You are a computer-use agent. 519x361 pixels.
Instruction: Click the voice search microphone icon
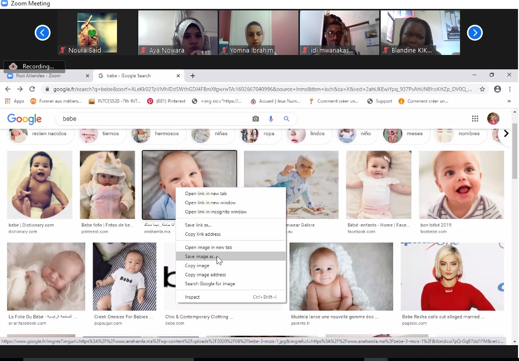[x=271, y=119]
